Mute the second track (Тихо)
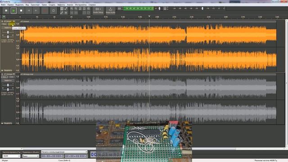The image size is (288, 162). (x=4, y=77)
